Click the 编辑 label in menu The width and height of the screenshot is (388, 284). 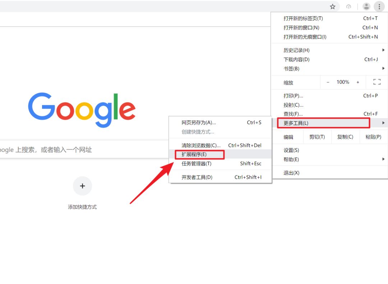(288, 137)
